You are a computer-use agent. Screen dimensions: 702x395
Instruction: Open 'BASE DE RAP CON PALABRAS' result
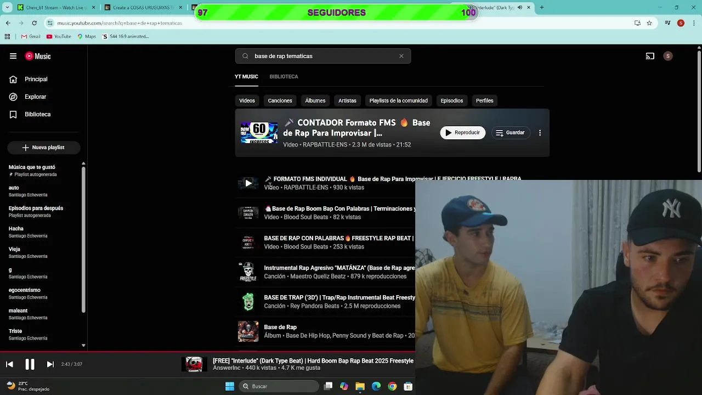pyautogui.click(x=339, y=238)
